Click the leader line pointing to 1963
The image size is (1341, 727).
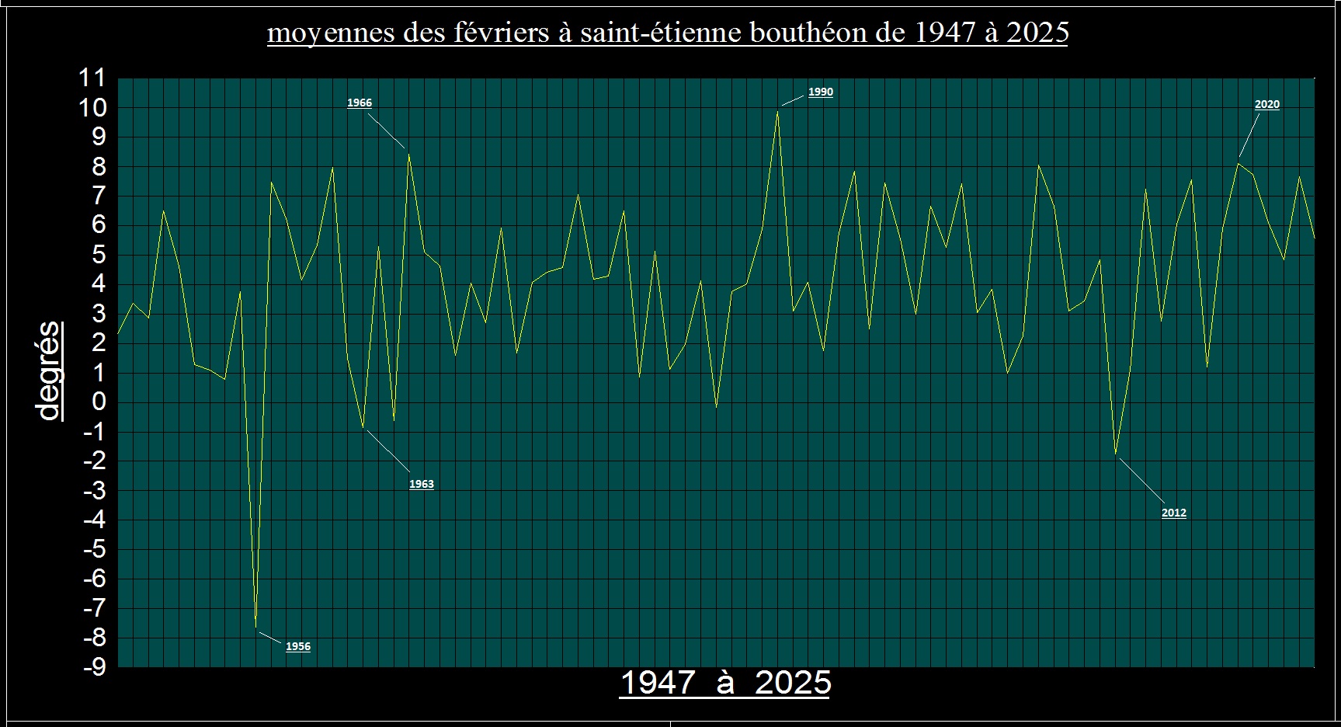point(387,450)
